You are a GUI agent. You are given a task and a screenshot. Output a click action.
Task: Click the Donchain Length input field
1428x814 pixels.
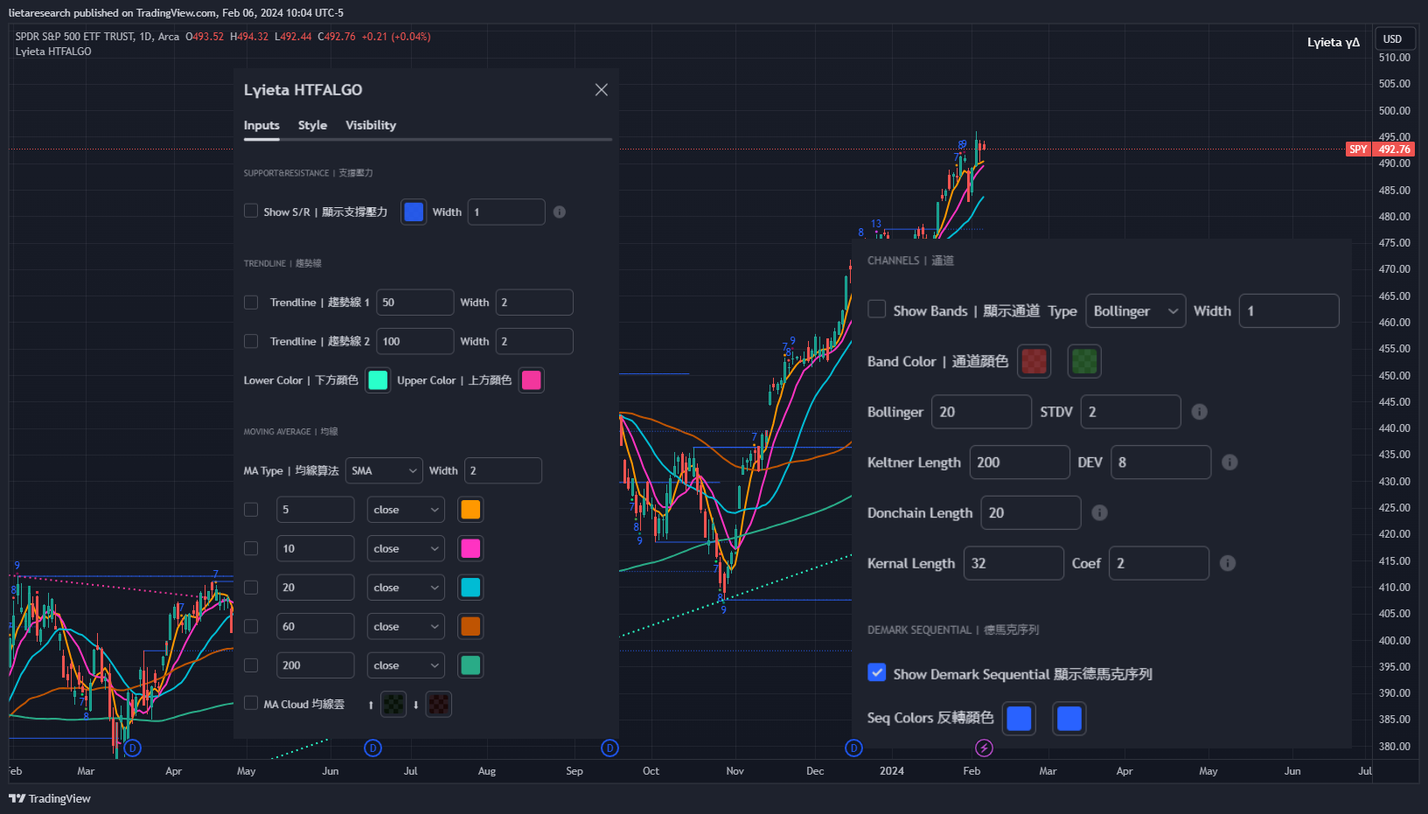click(x=1031, y=513)
